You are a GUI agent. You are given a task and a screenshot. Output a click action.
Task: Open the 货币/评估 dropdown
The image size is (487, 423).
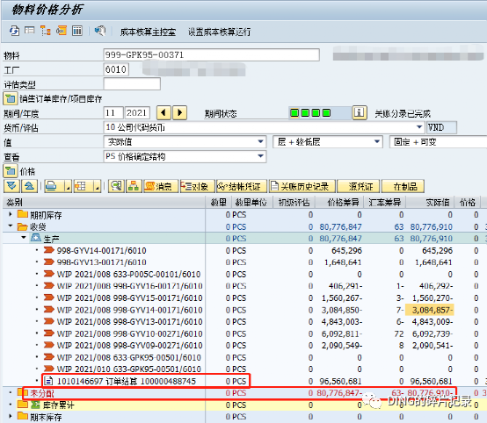(x=419, y=127)
